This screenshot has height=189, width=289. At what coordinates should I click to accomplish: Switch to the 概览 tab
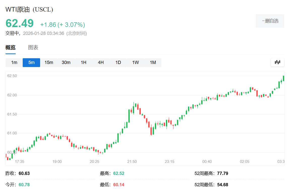11,47
